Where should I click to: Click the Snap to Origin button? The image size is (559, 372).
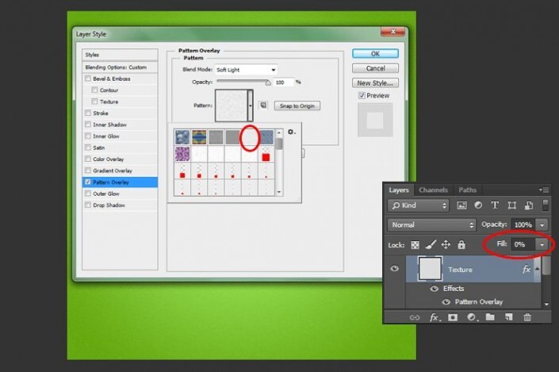[296, 105]
